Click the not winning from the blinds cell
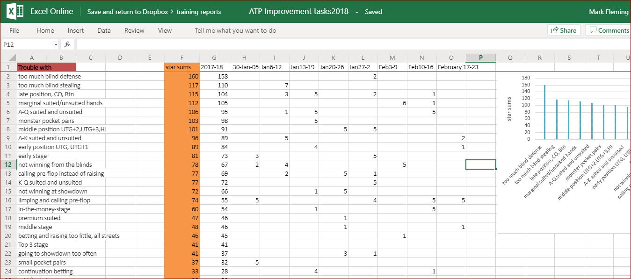Screen dimensions: 631x279 [55, 165]
